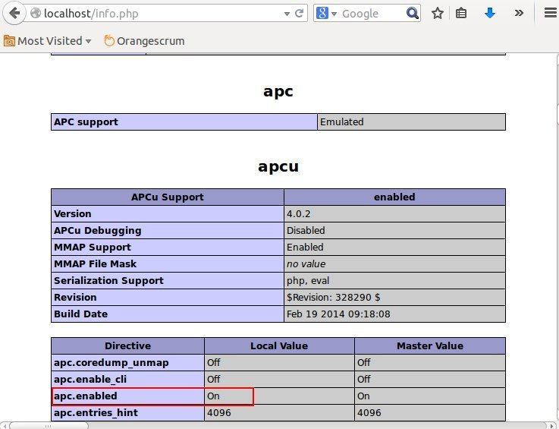Open the Orangescrum bookmark

[x=144, y=41]
